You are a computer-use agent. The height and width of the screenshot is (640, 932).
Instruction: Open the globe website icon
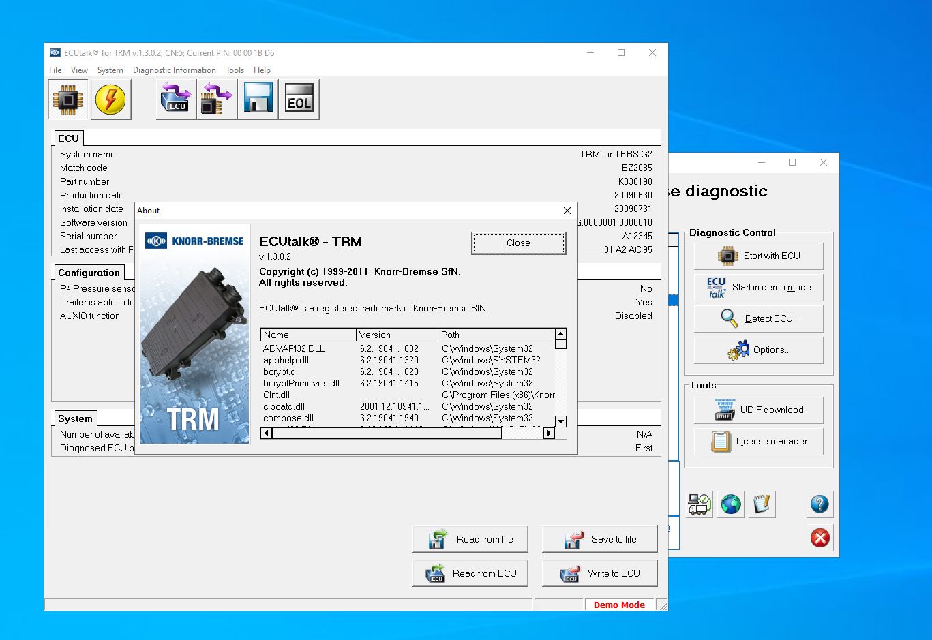pos(730,504)
